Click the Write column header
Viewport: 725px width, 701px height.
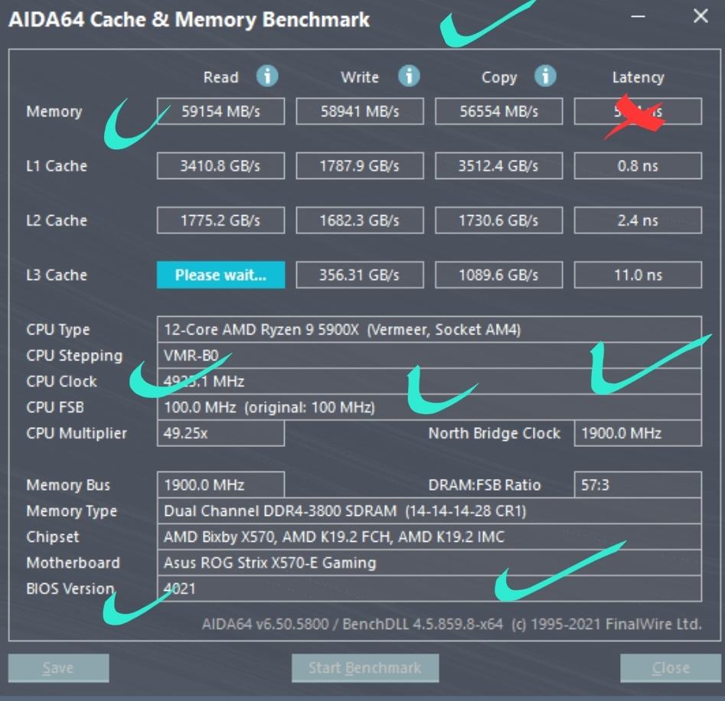pyautogui.click(x=360, y=77)
